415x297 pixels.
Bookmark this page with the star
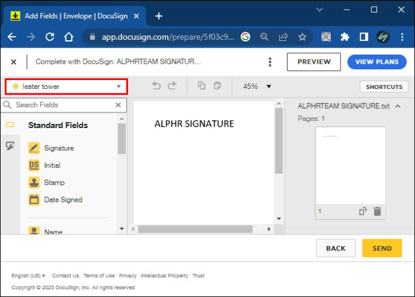tap(303, 37)
